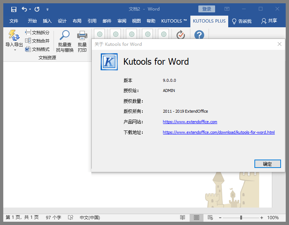Click the Undo arrow icon

click(x=24, y=9)
